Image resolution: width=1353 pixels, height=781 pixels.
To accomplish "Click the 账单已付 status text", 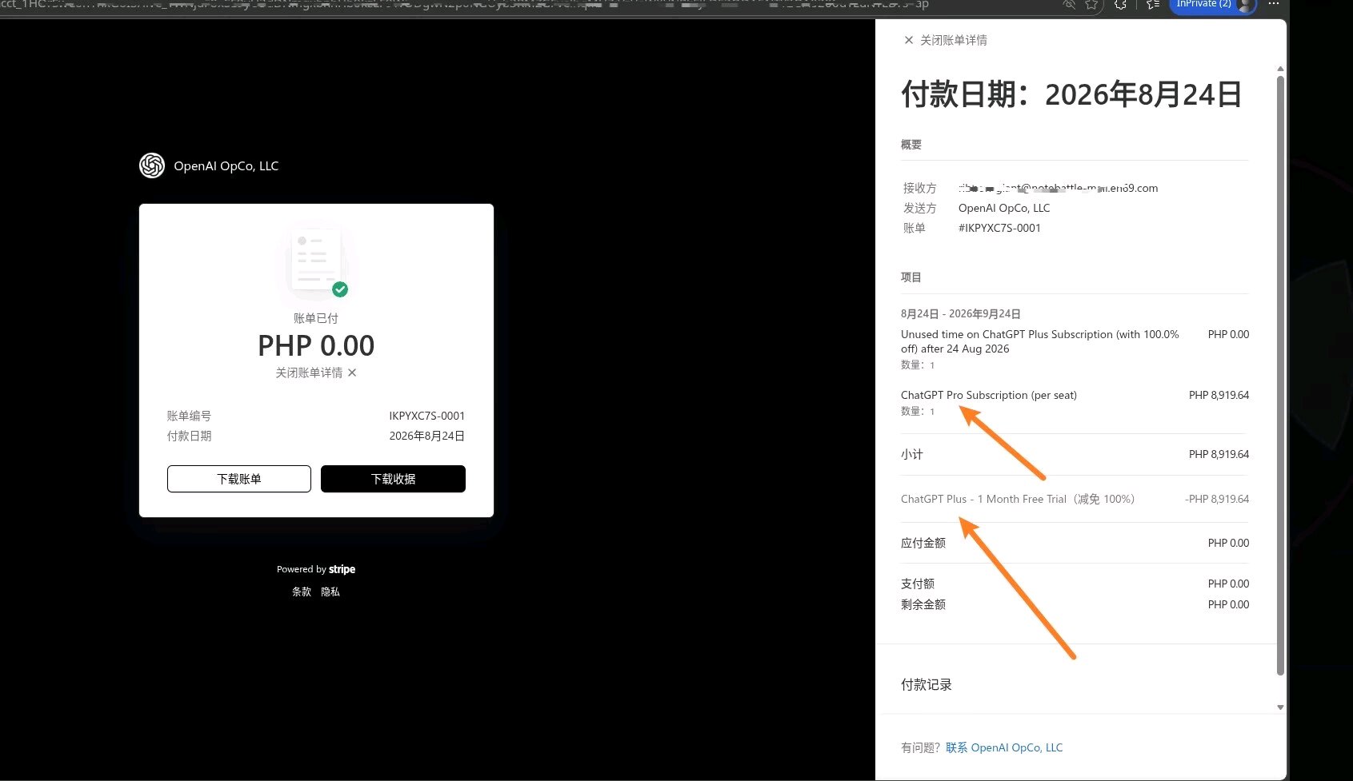I will [x=316, y=318].
